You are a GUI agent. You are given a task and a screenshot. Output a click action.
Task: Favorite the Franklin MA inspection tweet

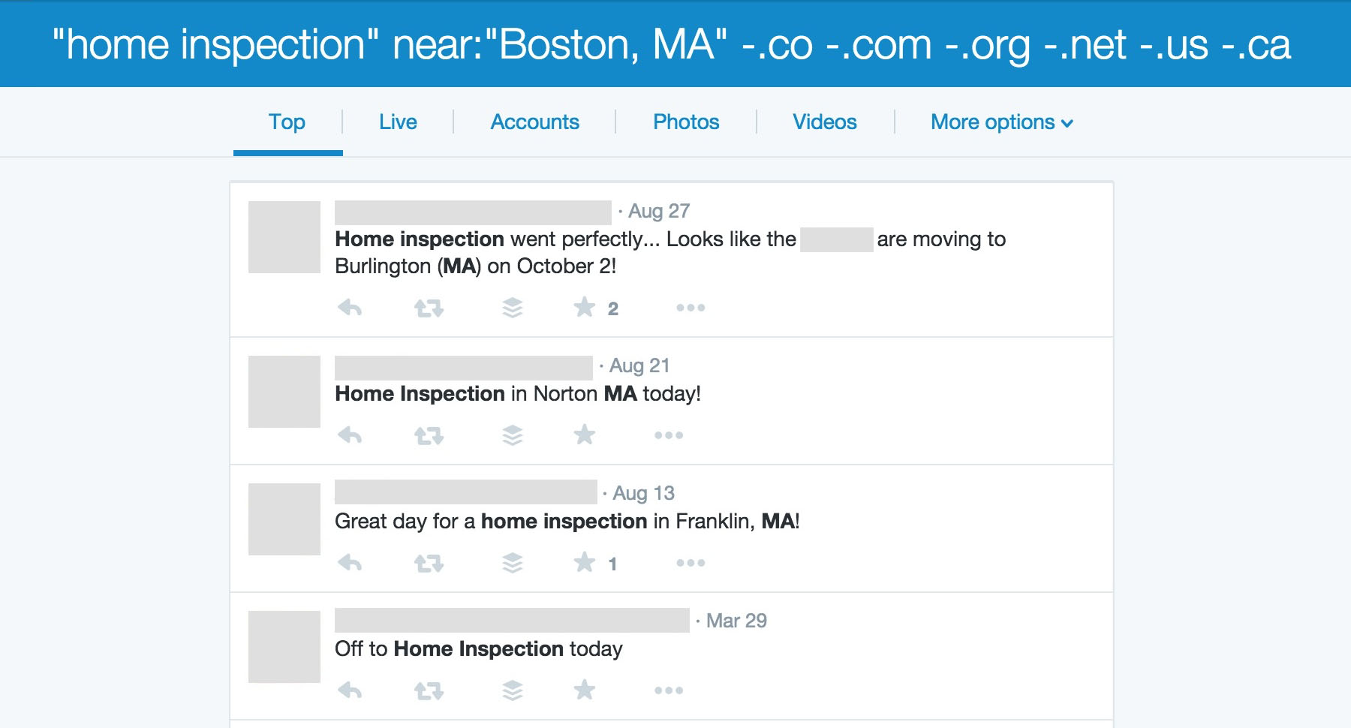tap(585, 562)
